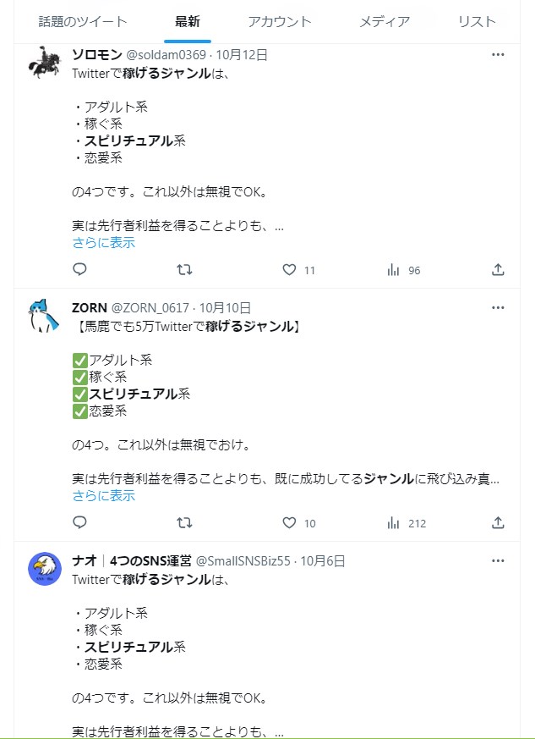Expand ZORN's tweet with さらに表示
Image resolution: width=535 pixels, height=739 pixels.
pos(103,496)
